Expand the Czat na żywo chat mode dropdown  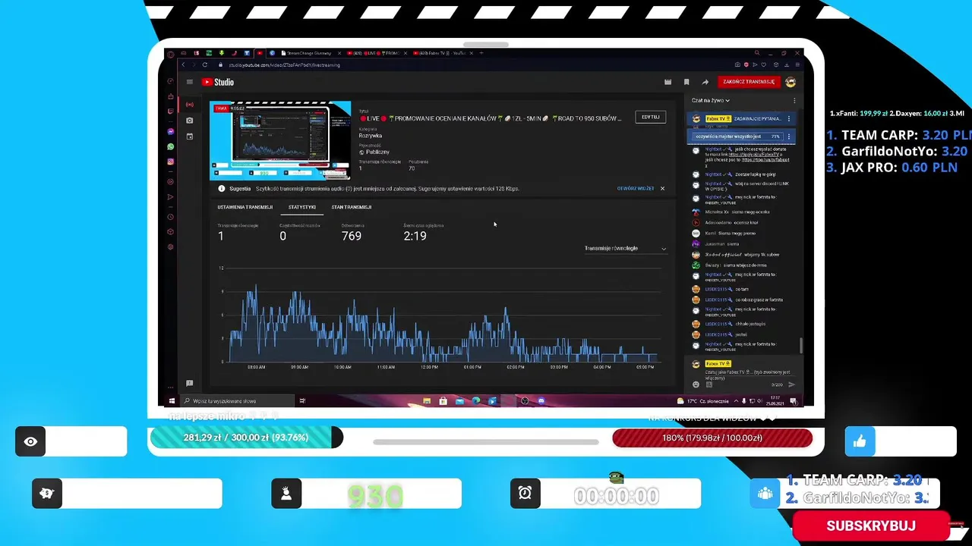[x=711, y=100]
